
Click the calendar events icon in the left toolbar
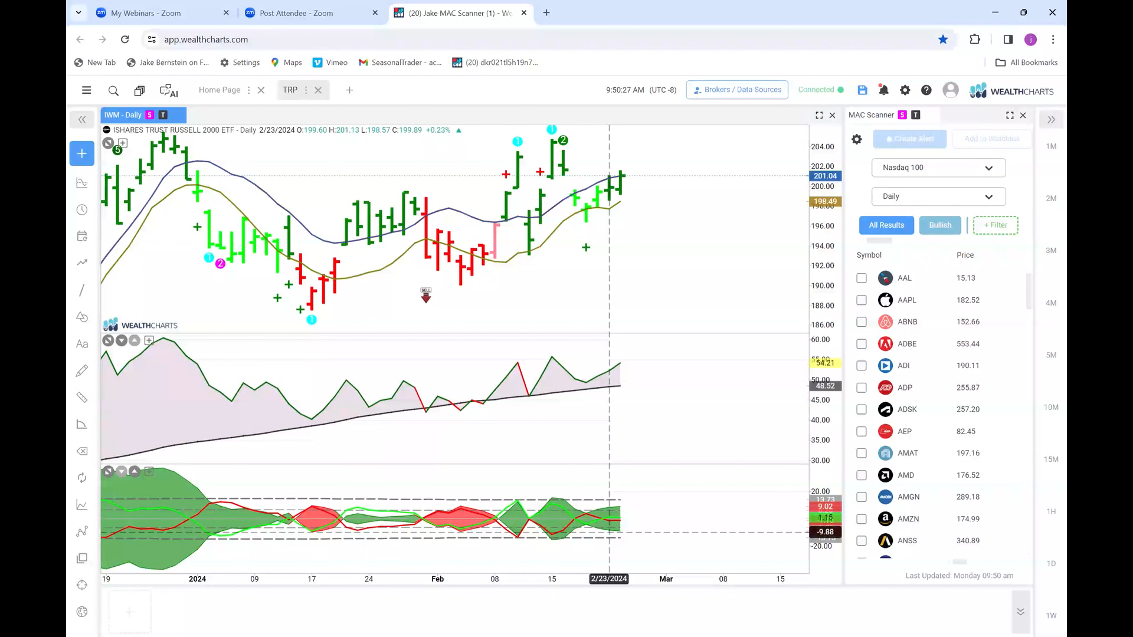[82, 237]
